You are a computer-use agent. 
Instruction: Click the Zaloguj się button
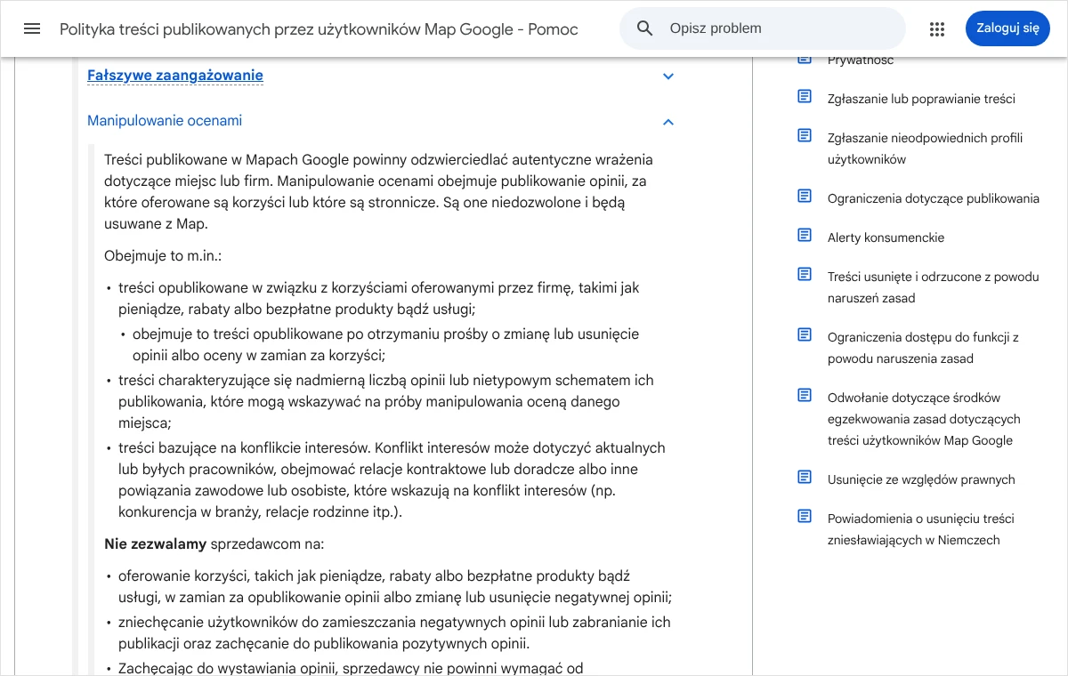(1007, 28)
